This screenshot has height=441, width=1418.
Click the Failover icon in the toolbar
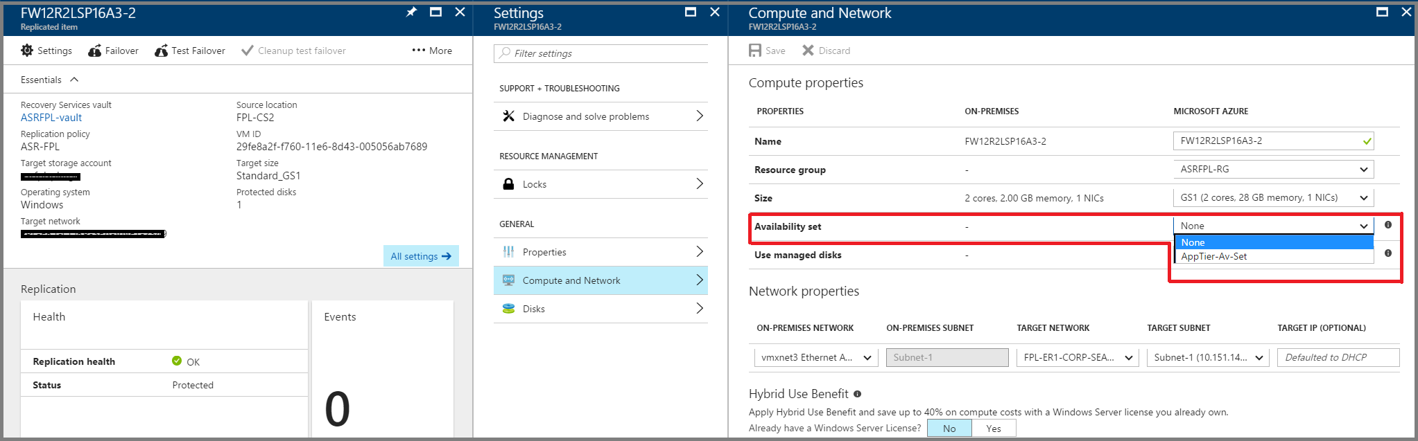[x=94, y=51]
